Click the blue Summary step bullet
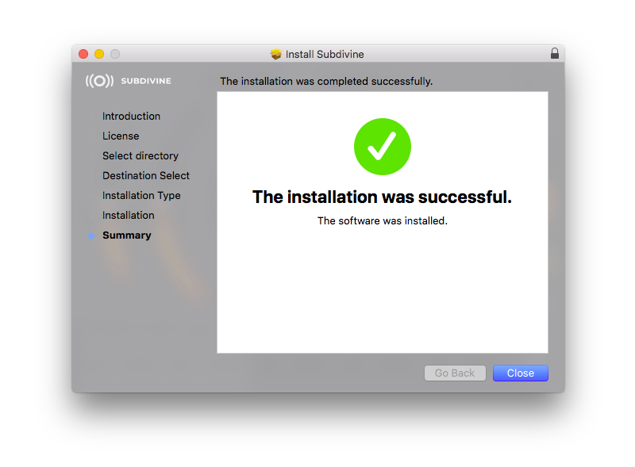The width and height of the screenshot is (635, 467). pos(91,235)
